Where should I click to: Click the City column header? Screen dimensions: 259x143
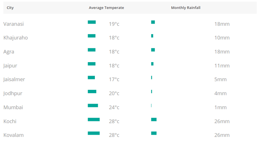10,8
